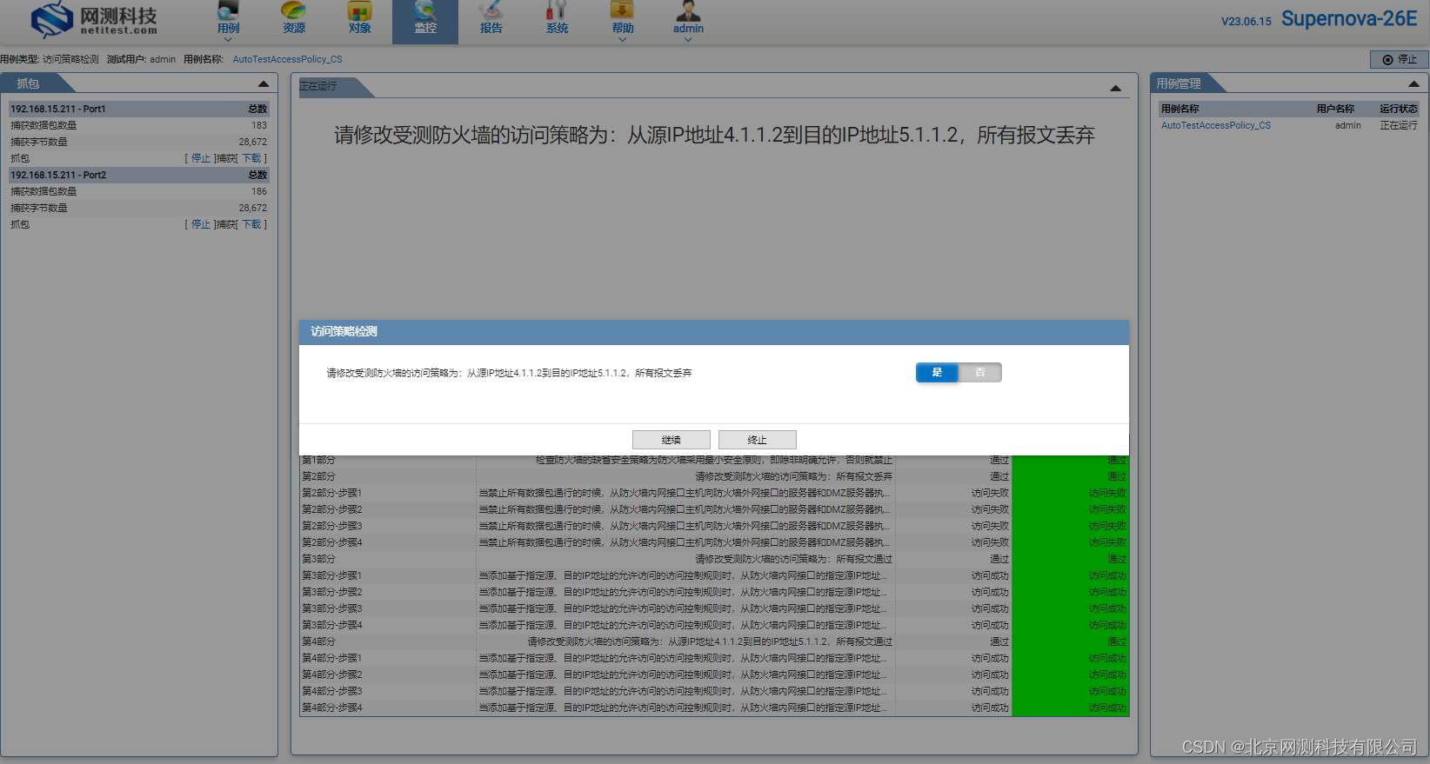Select the 第2部分-步骤4 result row

(x=714, y=542)
